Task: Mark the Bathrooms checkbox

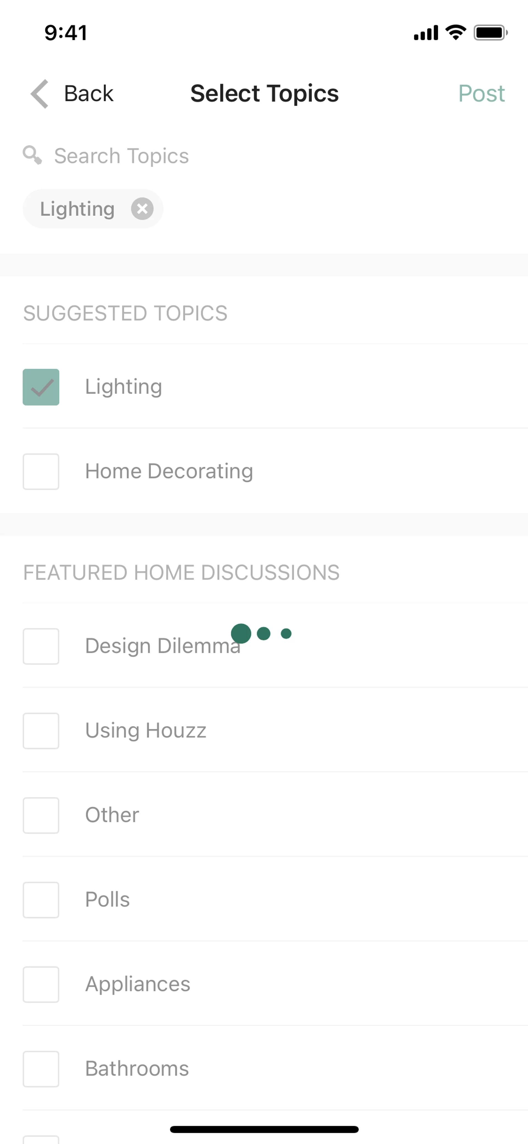Action: (41, 1069)
